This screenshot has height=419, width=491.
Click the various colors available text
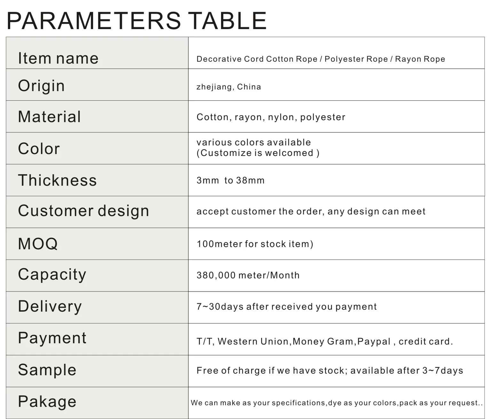(x=254, y=142)
